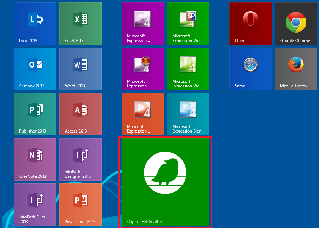The height and width of the screenshot is (228, 319).
Task: Open the Outlook 2013 tile
Action: tap(35, 69)
